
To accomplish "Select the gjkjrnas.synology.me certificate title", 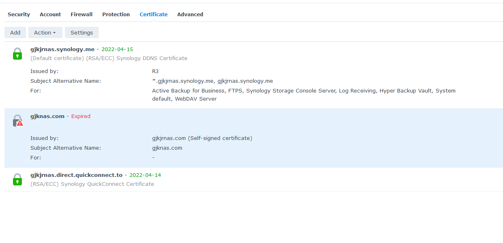I will point(62,49).
